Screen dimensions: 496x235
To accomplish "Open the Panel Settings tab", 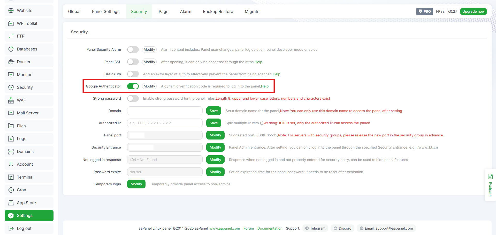I will 106,11.
